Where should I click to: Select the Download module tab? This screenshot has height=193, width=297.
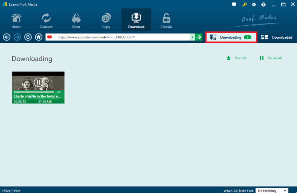136,20
